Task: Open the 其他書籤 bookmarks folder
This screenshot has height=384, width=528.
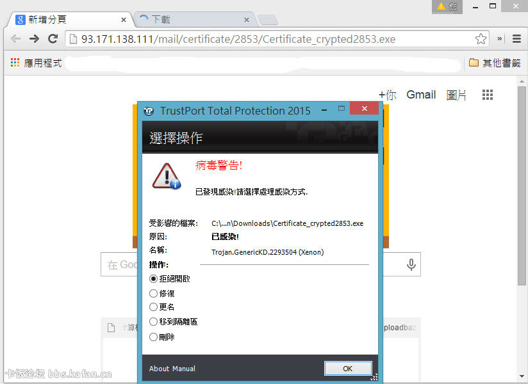Action: (495, 63)
